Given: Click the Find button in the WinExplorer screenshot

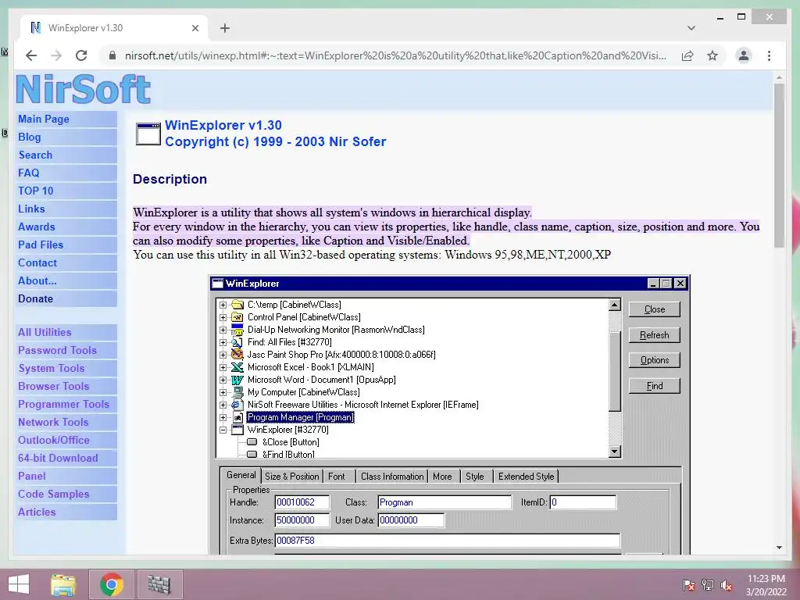Looking at the screenshot, I should pyautogui.click(x=655, y=386).
